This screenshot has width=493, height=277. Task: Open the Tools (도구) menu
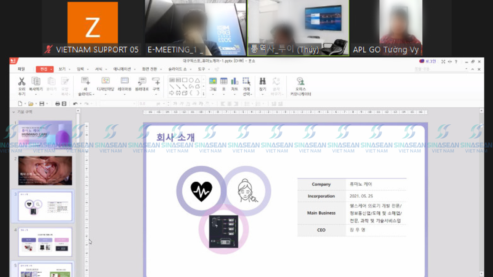click(x=201, y=69)
